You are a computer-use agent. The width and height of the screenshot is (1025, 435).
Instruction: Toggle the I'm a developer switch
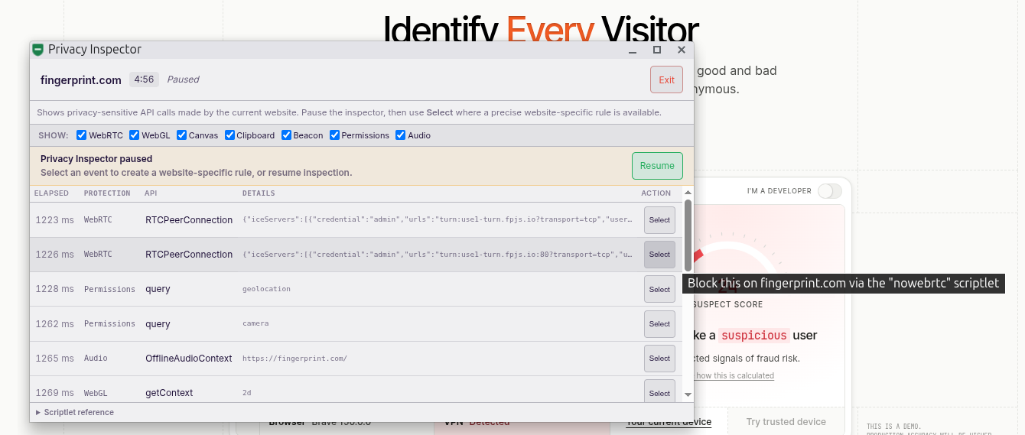click(x=829, y=191)
